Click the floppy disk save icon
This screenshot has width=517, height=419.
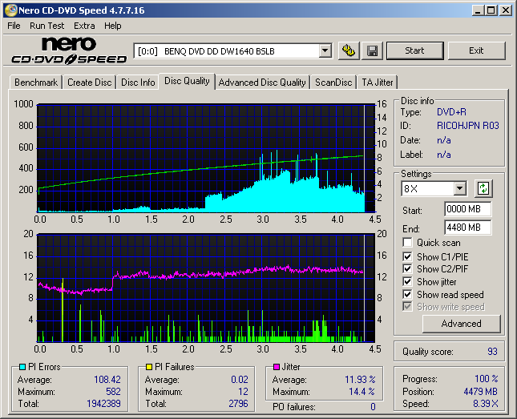tap(372, 50)
